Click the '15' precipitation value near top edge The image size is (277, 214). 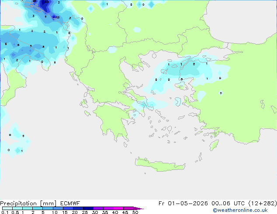[47, 2]
